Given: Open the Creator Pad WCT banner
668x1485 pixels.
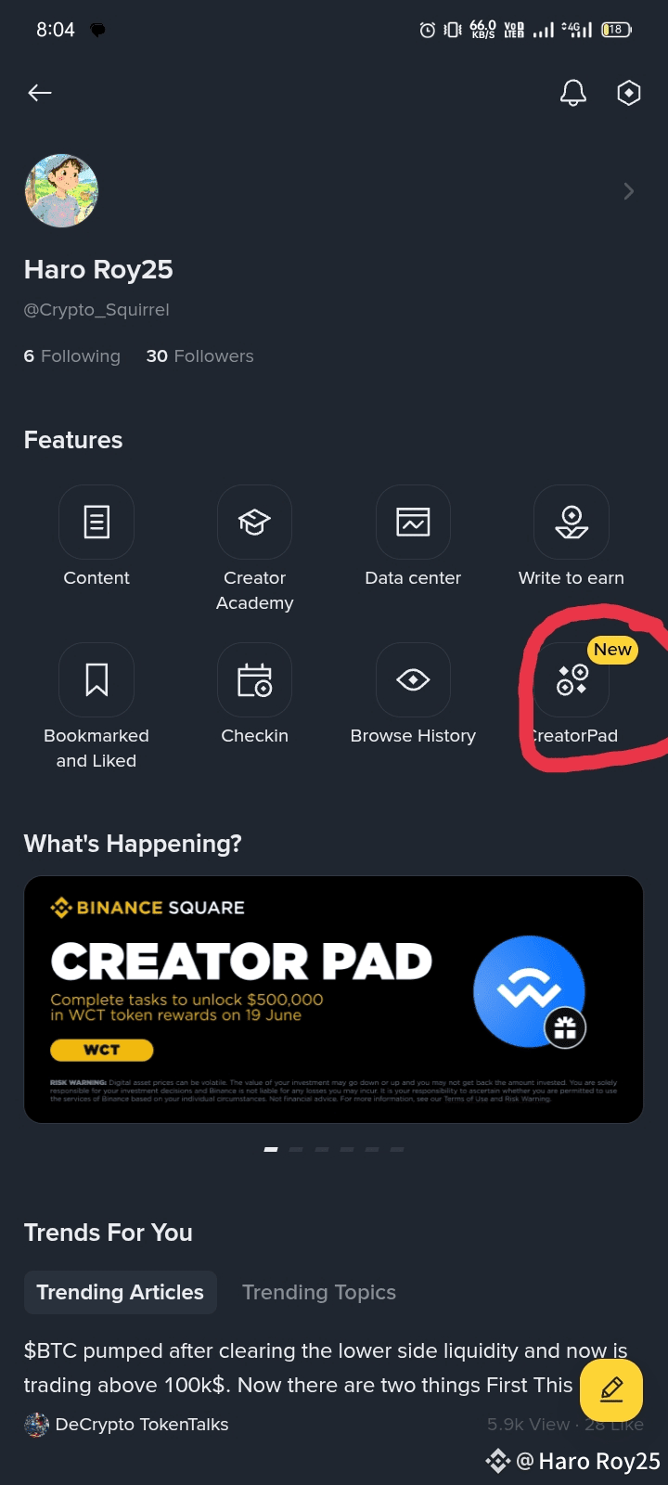Looking at the screenshot, I should pos(334,1000).
